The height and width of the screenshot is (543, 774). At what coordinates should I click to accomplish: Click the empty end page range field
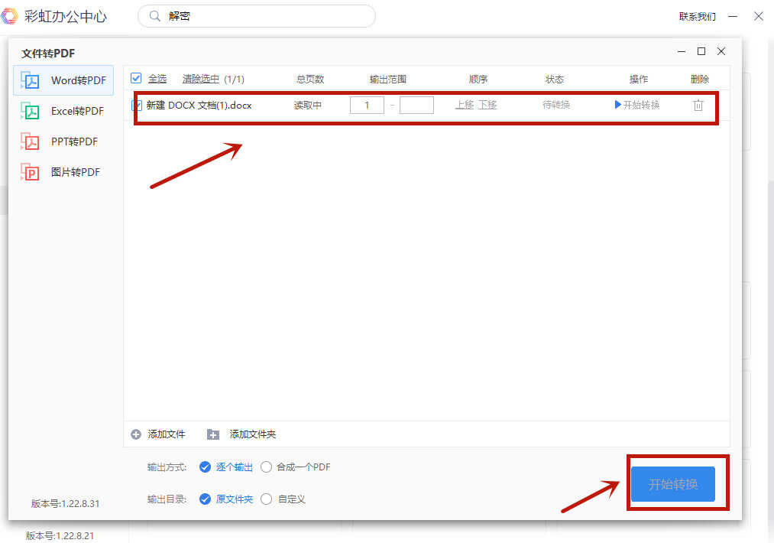[x=416, y=106]
